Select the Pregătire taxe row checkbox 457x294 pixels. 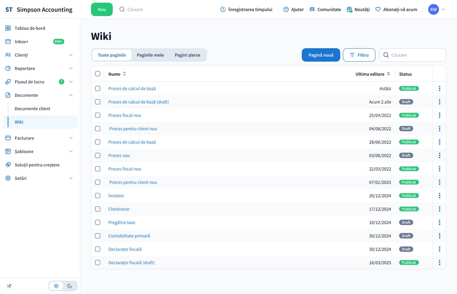point(98,223)
